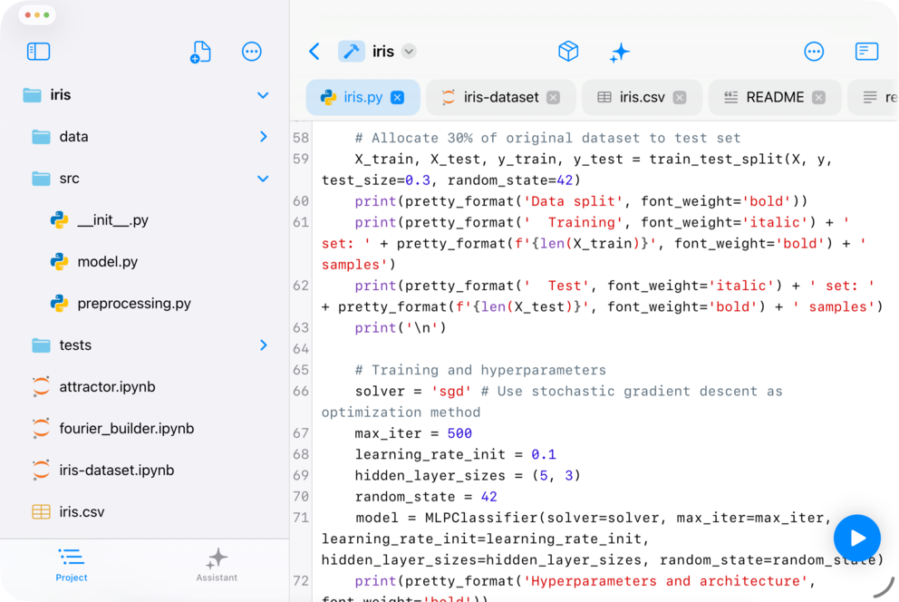
Task: Close the iris.csv tab
Action: [680, 98]
